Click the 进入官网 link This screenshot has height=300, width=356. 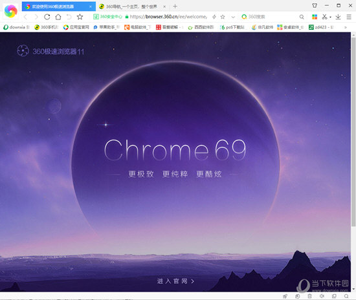(x=175, y=281)
